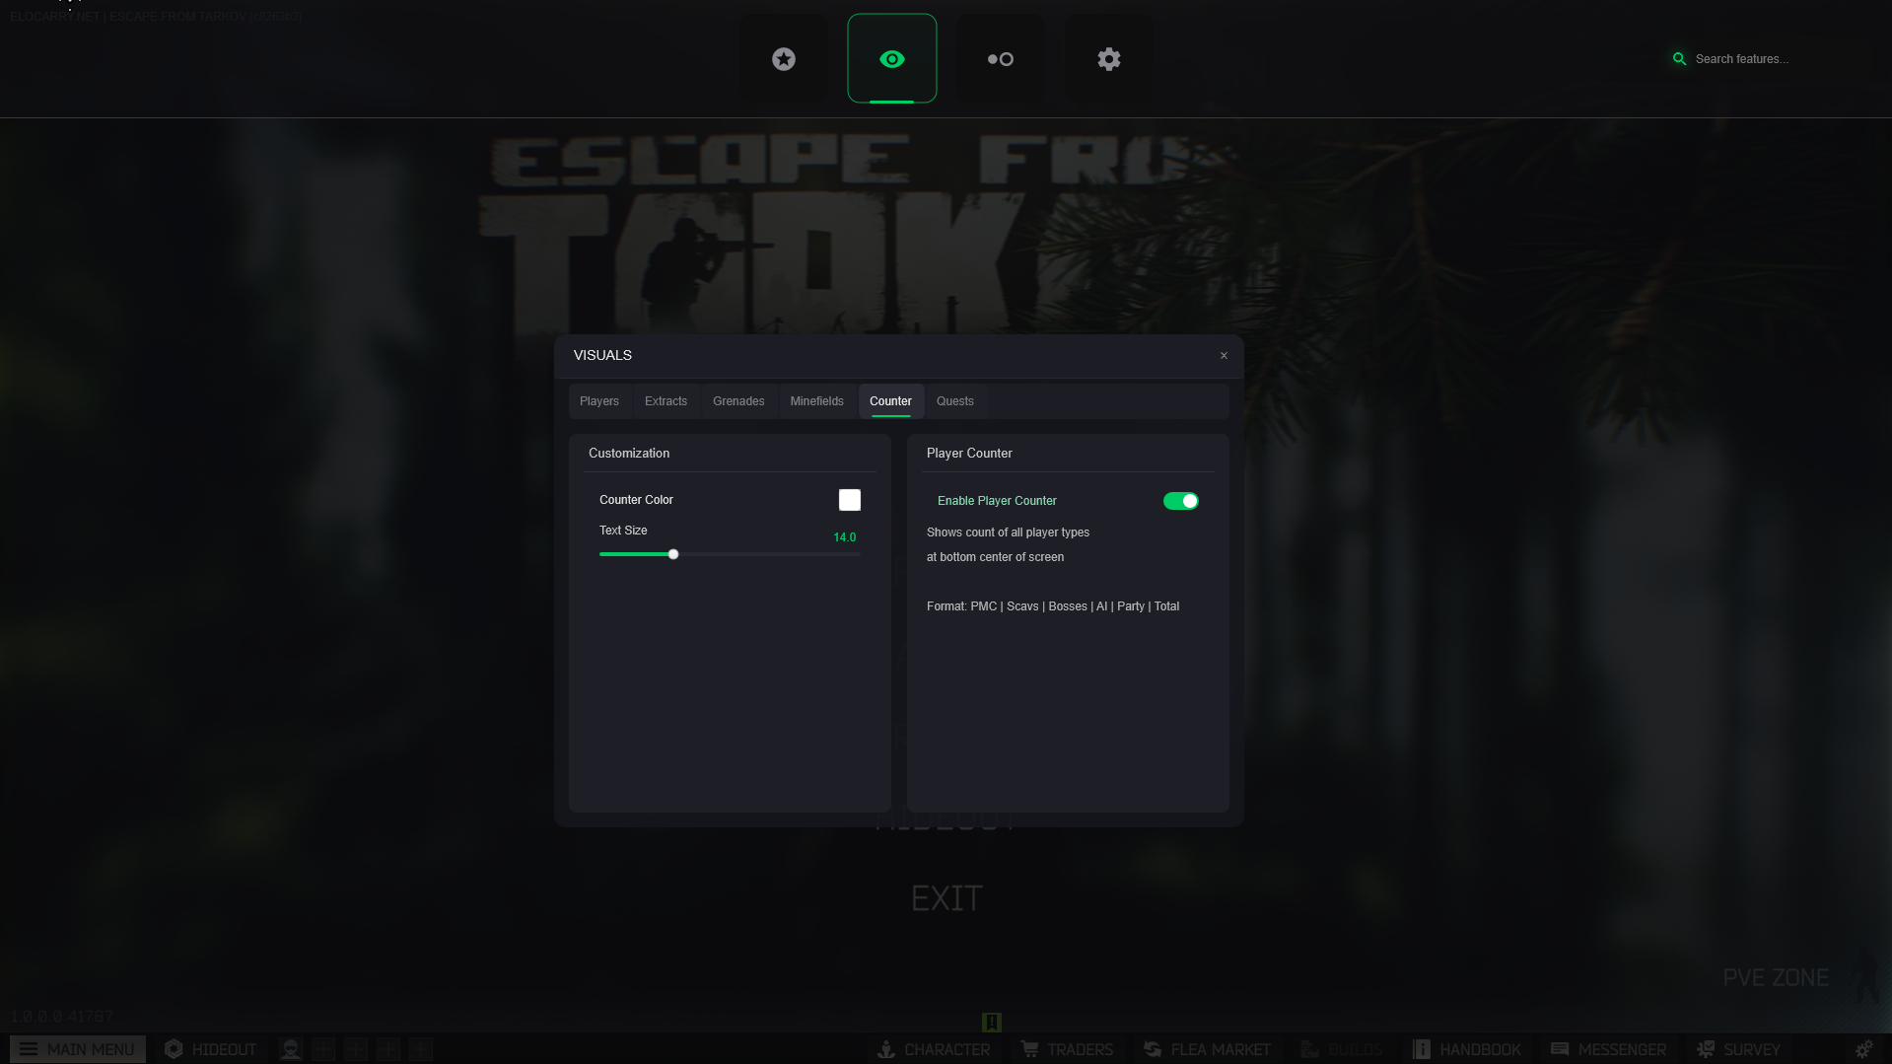Open Messenger icon in bottom bar
Screen dimensions: 1892x1064
coord(1560,1049)
